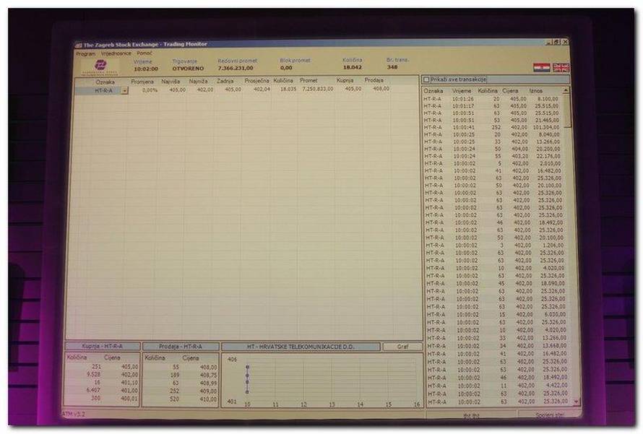Image resolution: width=643 pixels, height=434 pixels.
Task: Switch language with the Croatian flag icon
Action: (540, 67)
